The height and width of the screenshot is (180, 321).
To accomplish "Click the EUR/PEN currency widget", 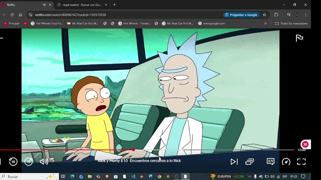I will [x=227, y=176].
